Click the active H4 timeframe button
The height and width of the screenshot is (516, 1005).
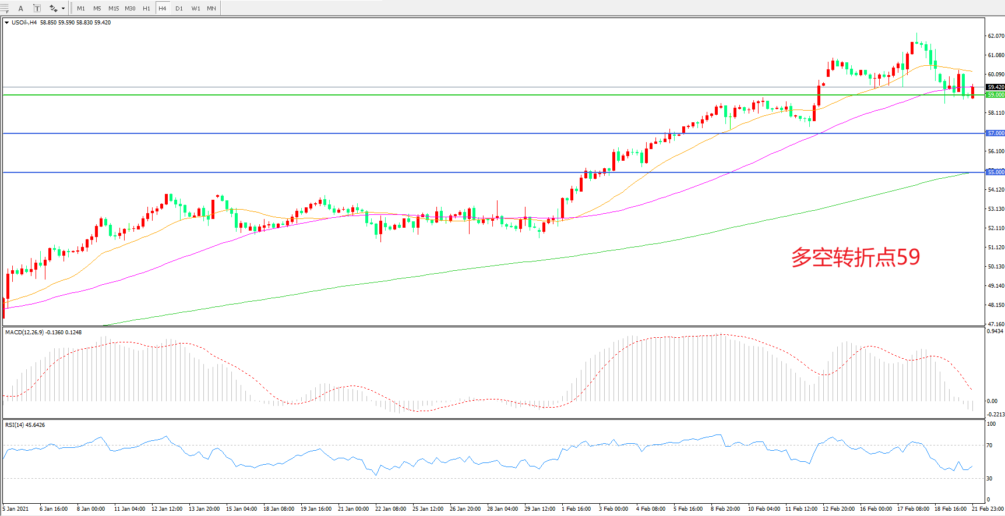(x=163, y=8)
